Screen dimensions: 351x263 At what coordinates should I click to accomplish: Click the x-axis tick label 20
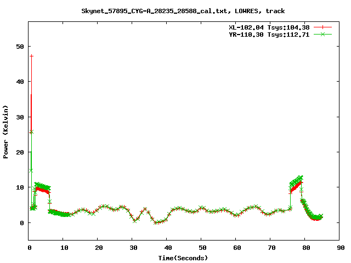coord(99,248)
